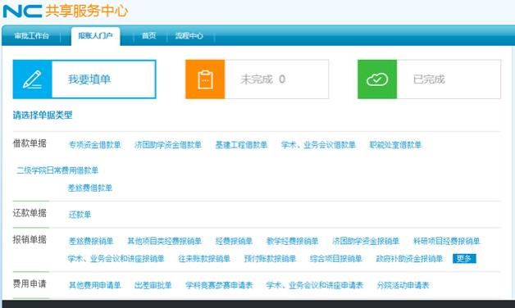This screenshot has width=515, height=308.
Task: Click the 请选择单据类型 heading
Action: click(x=43, y=115)
